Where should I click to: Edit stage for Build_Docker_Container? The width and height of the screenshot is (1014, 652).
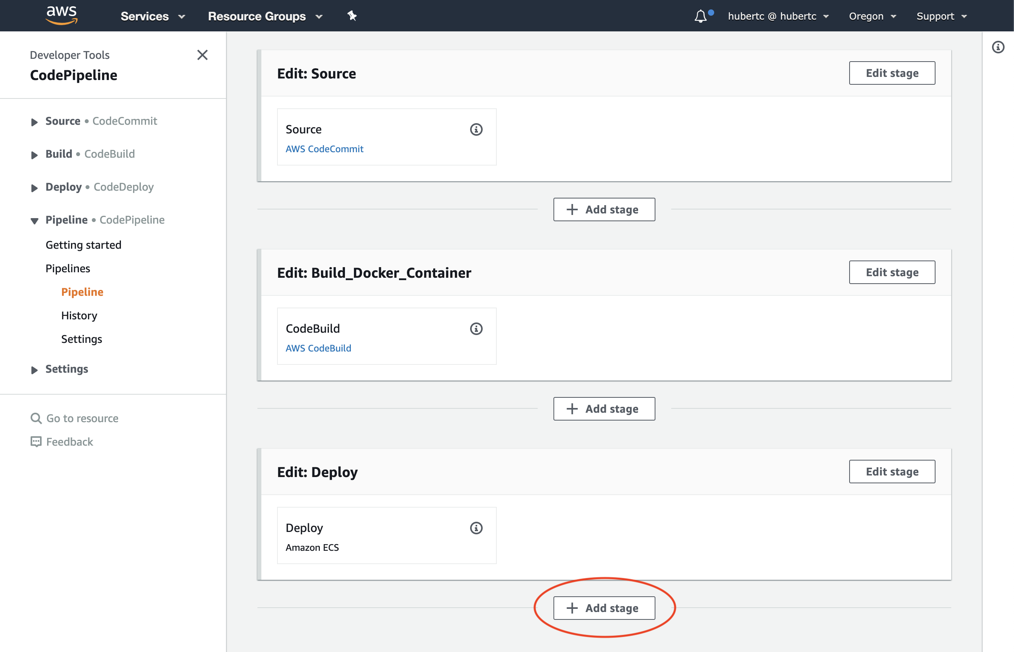[892, 272]
